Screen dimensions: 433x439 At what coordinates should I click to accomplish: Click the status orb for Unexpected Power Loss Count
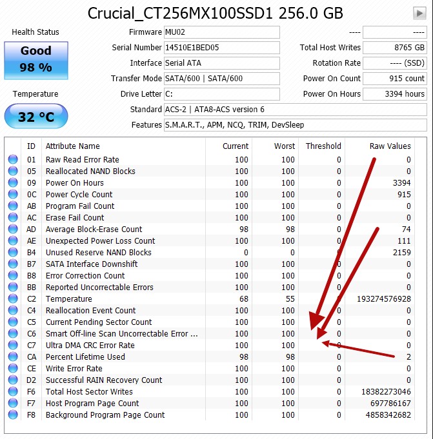point(13,240)
